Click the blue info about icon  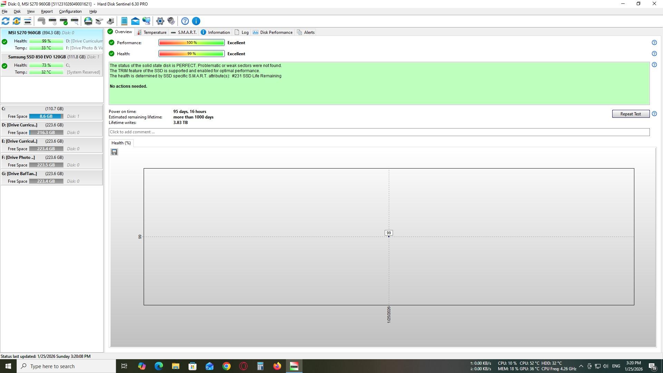[x=196, y=21]
